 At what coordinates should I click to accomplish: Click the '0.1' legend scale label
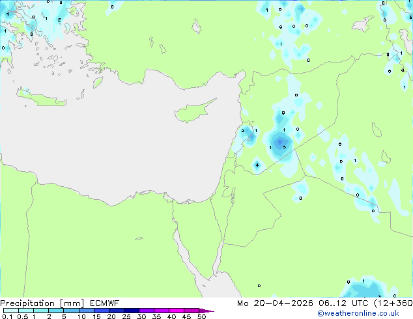pyautogui.click(x=7, y=316)
